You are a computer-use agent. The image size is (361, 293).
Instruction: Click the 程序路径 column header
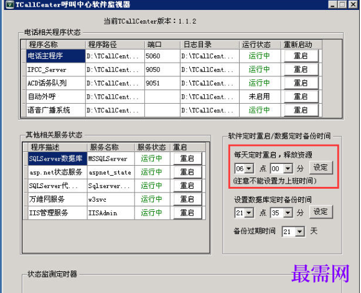tap(115, 45)
